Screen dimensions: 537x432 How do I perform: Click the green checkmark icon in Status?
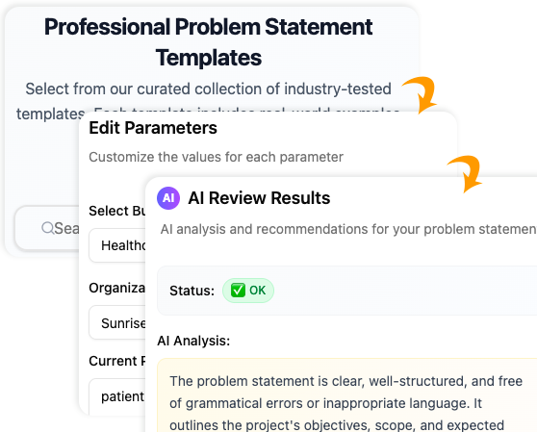[238, 291]
